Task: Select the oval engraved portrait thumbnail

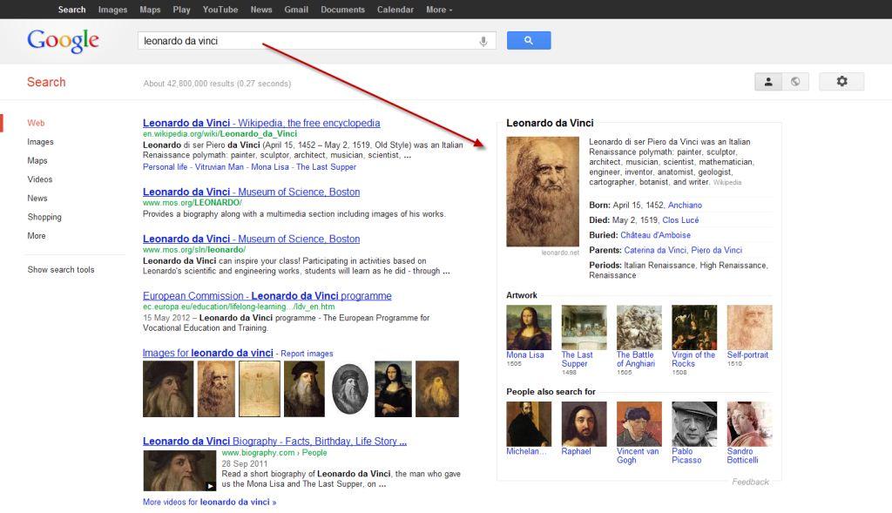Action: [x=350, y=389]
